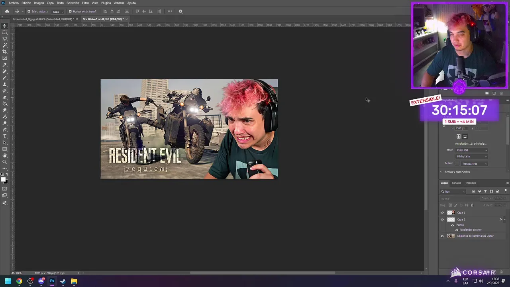Viewport: 510px width, 287px height.
Task: Select the Horizontal Type tool
Action: click(x=5, y=136)
